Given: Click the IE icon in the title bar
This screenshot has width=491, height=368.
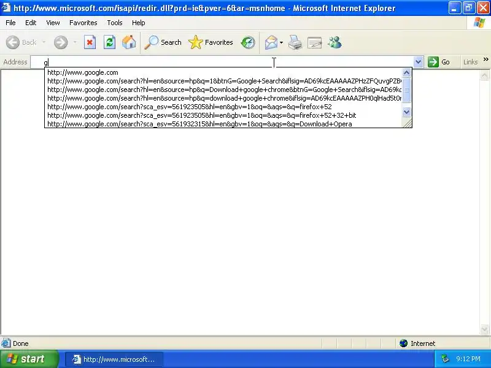Looking at the screenshot, I should [6, 7].
